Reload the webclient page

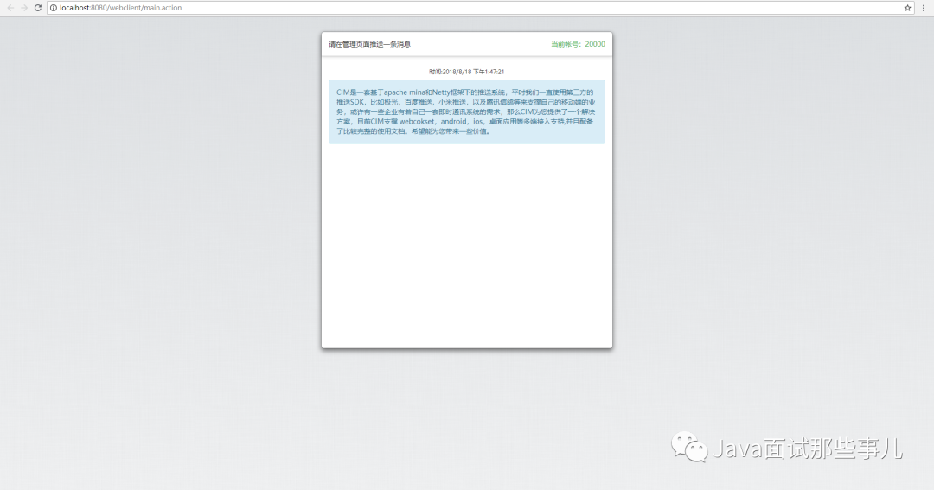[38, 8]
